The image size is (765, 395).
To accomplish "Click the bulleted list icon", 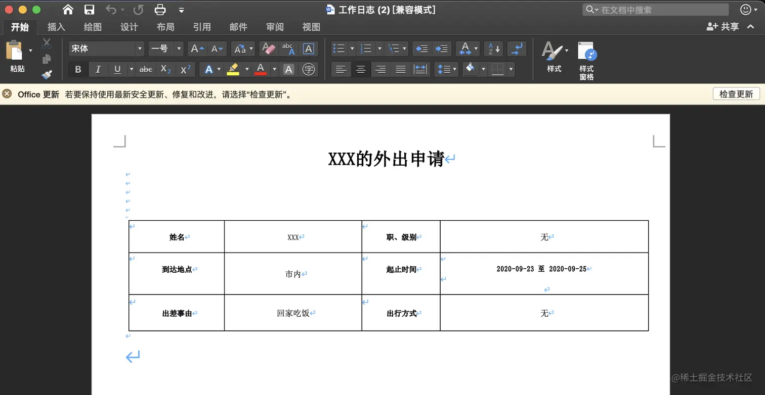I will [x=338, y=48].
